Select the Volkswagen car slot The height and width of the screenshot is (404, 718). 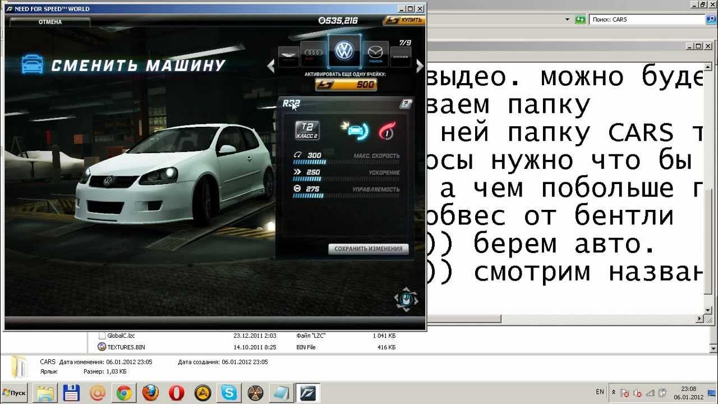click(344, 51)
